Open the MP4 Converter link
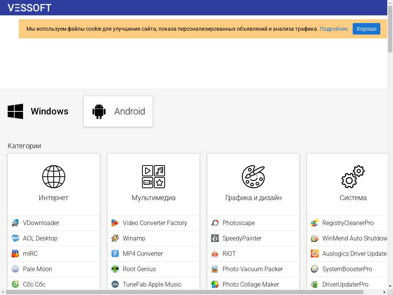This screenshot has height=295, width=393. pyautogui.click(x=143, y=254)
